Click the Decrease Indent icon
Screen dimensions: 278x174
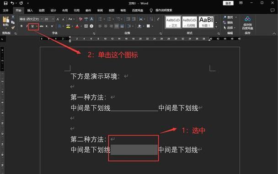[x=128, y=19]
